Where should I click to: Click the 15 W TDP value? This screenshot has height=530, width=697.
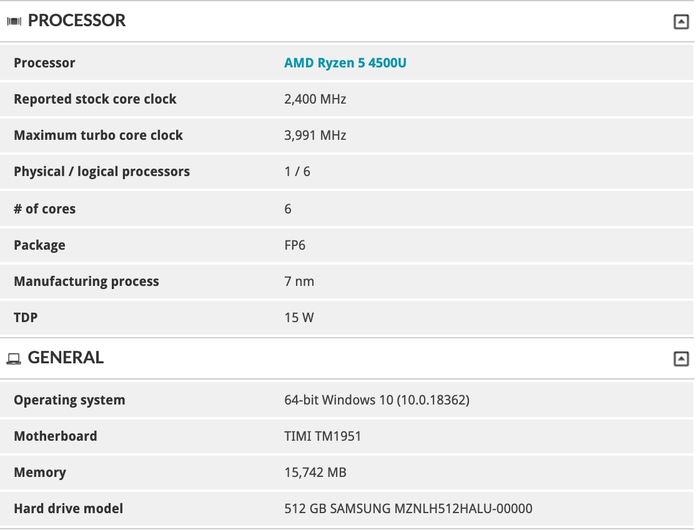(x=299, y=318)
